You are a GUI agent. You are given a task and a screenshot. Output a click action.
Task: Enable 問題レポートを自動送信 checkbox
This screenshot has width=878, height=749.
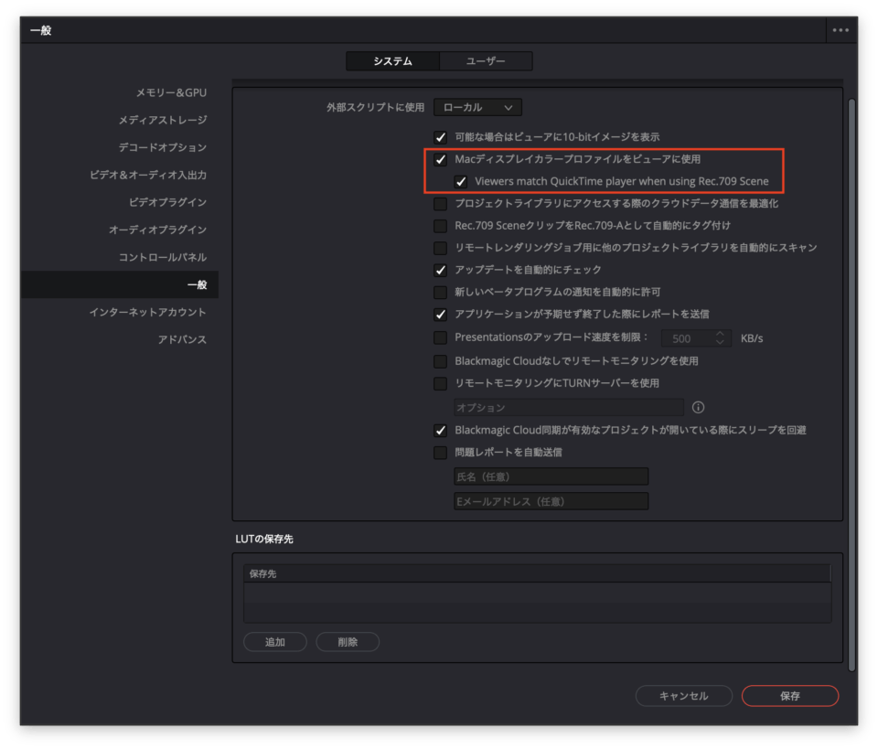441,453
